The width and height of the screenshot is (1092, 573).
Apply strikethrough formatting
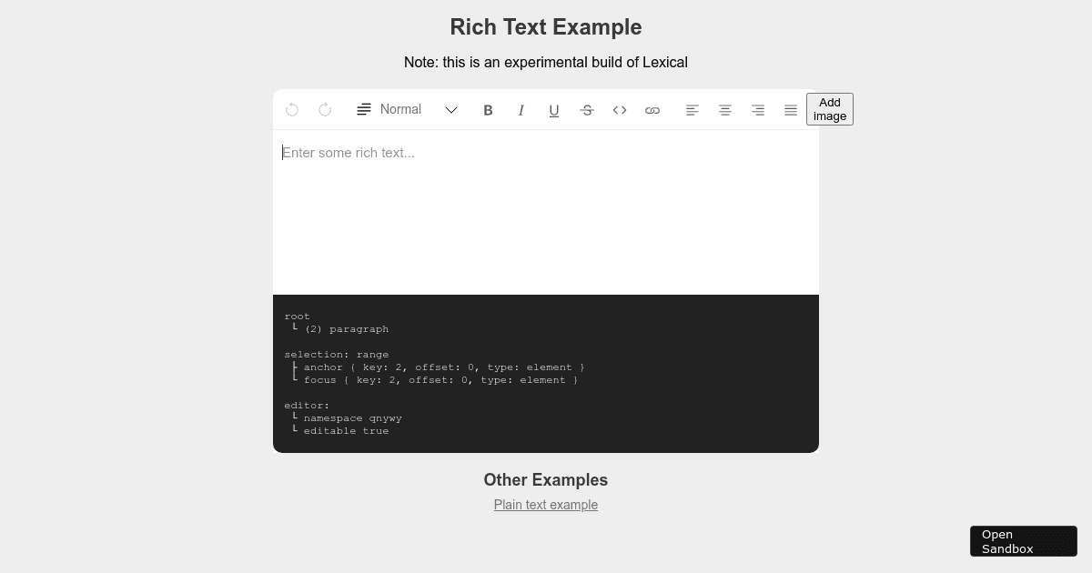point(587,109)
